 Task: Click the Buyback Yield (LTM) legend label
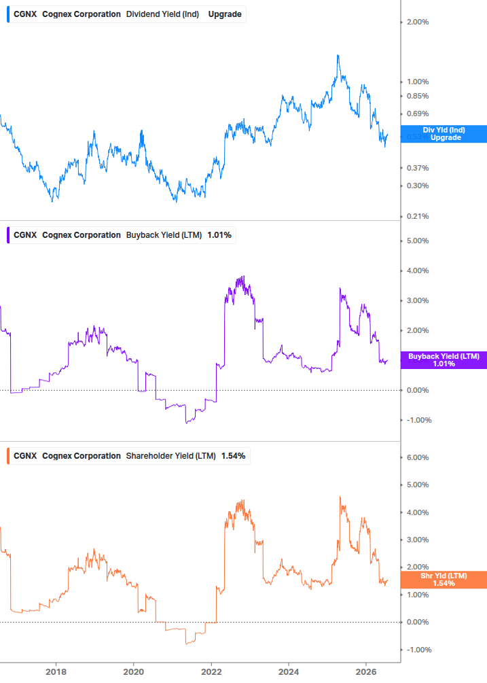[x=164, y=234]
